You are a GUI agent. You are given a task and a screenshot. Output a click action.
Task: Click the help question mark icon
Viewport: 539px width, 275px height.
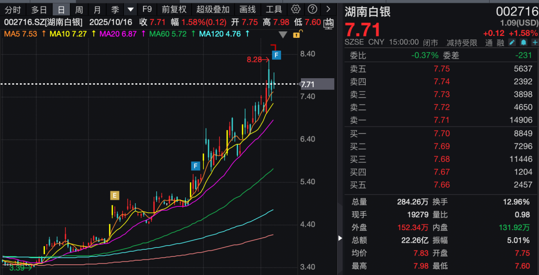tap(312, 9)
